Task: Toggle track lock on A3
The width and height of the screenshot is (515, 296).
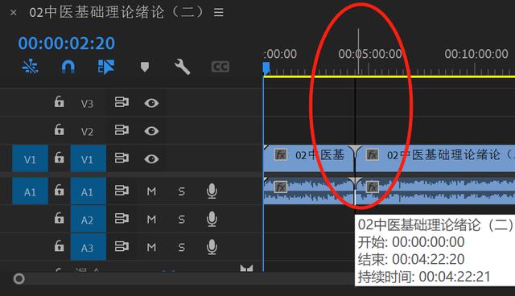Action: (x=59, y=246)
